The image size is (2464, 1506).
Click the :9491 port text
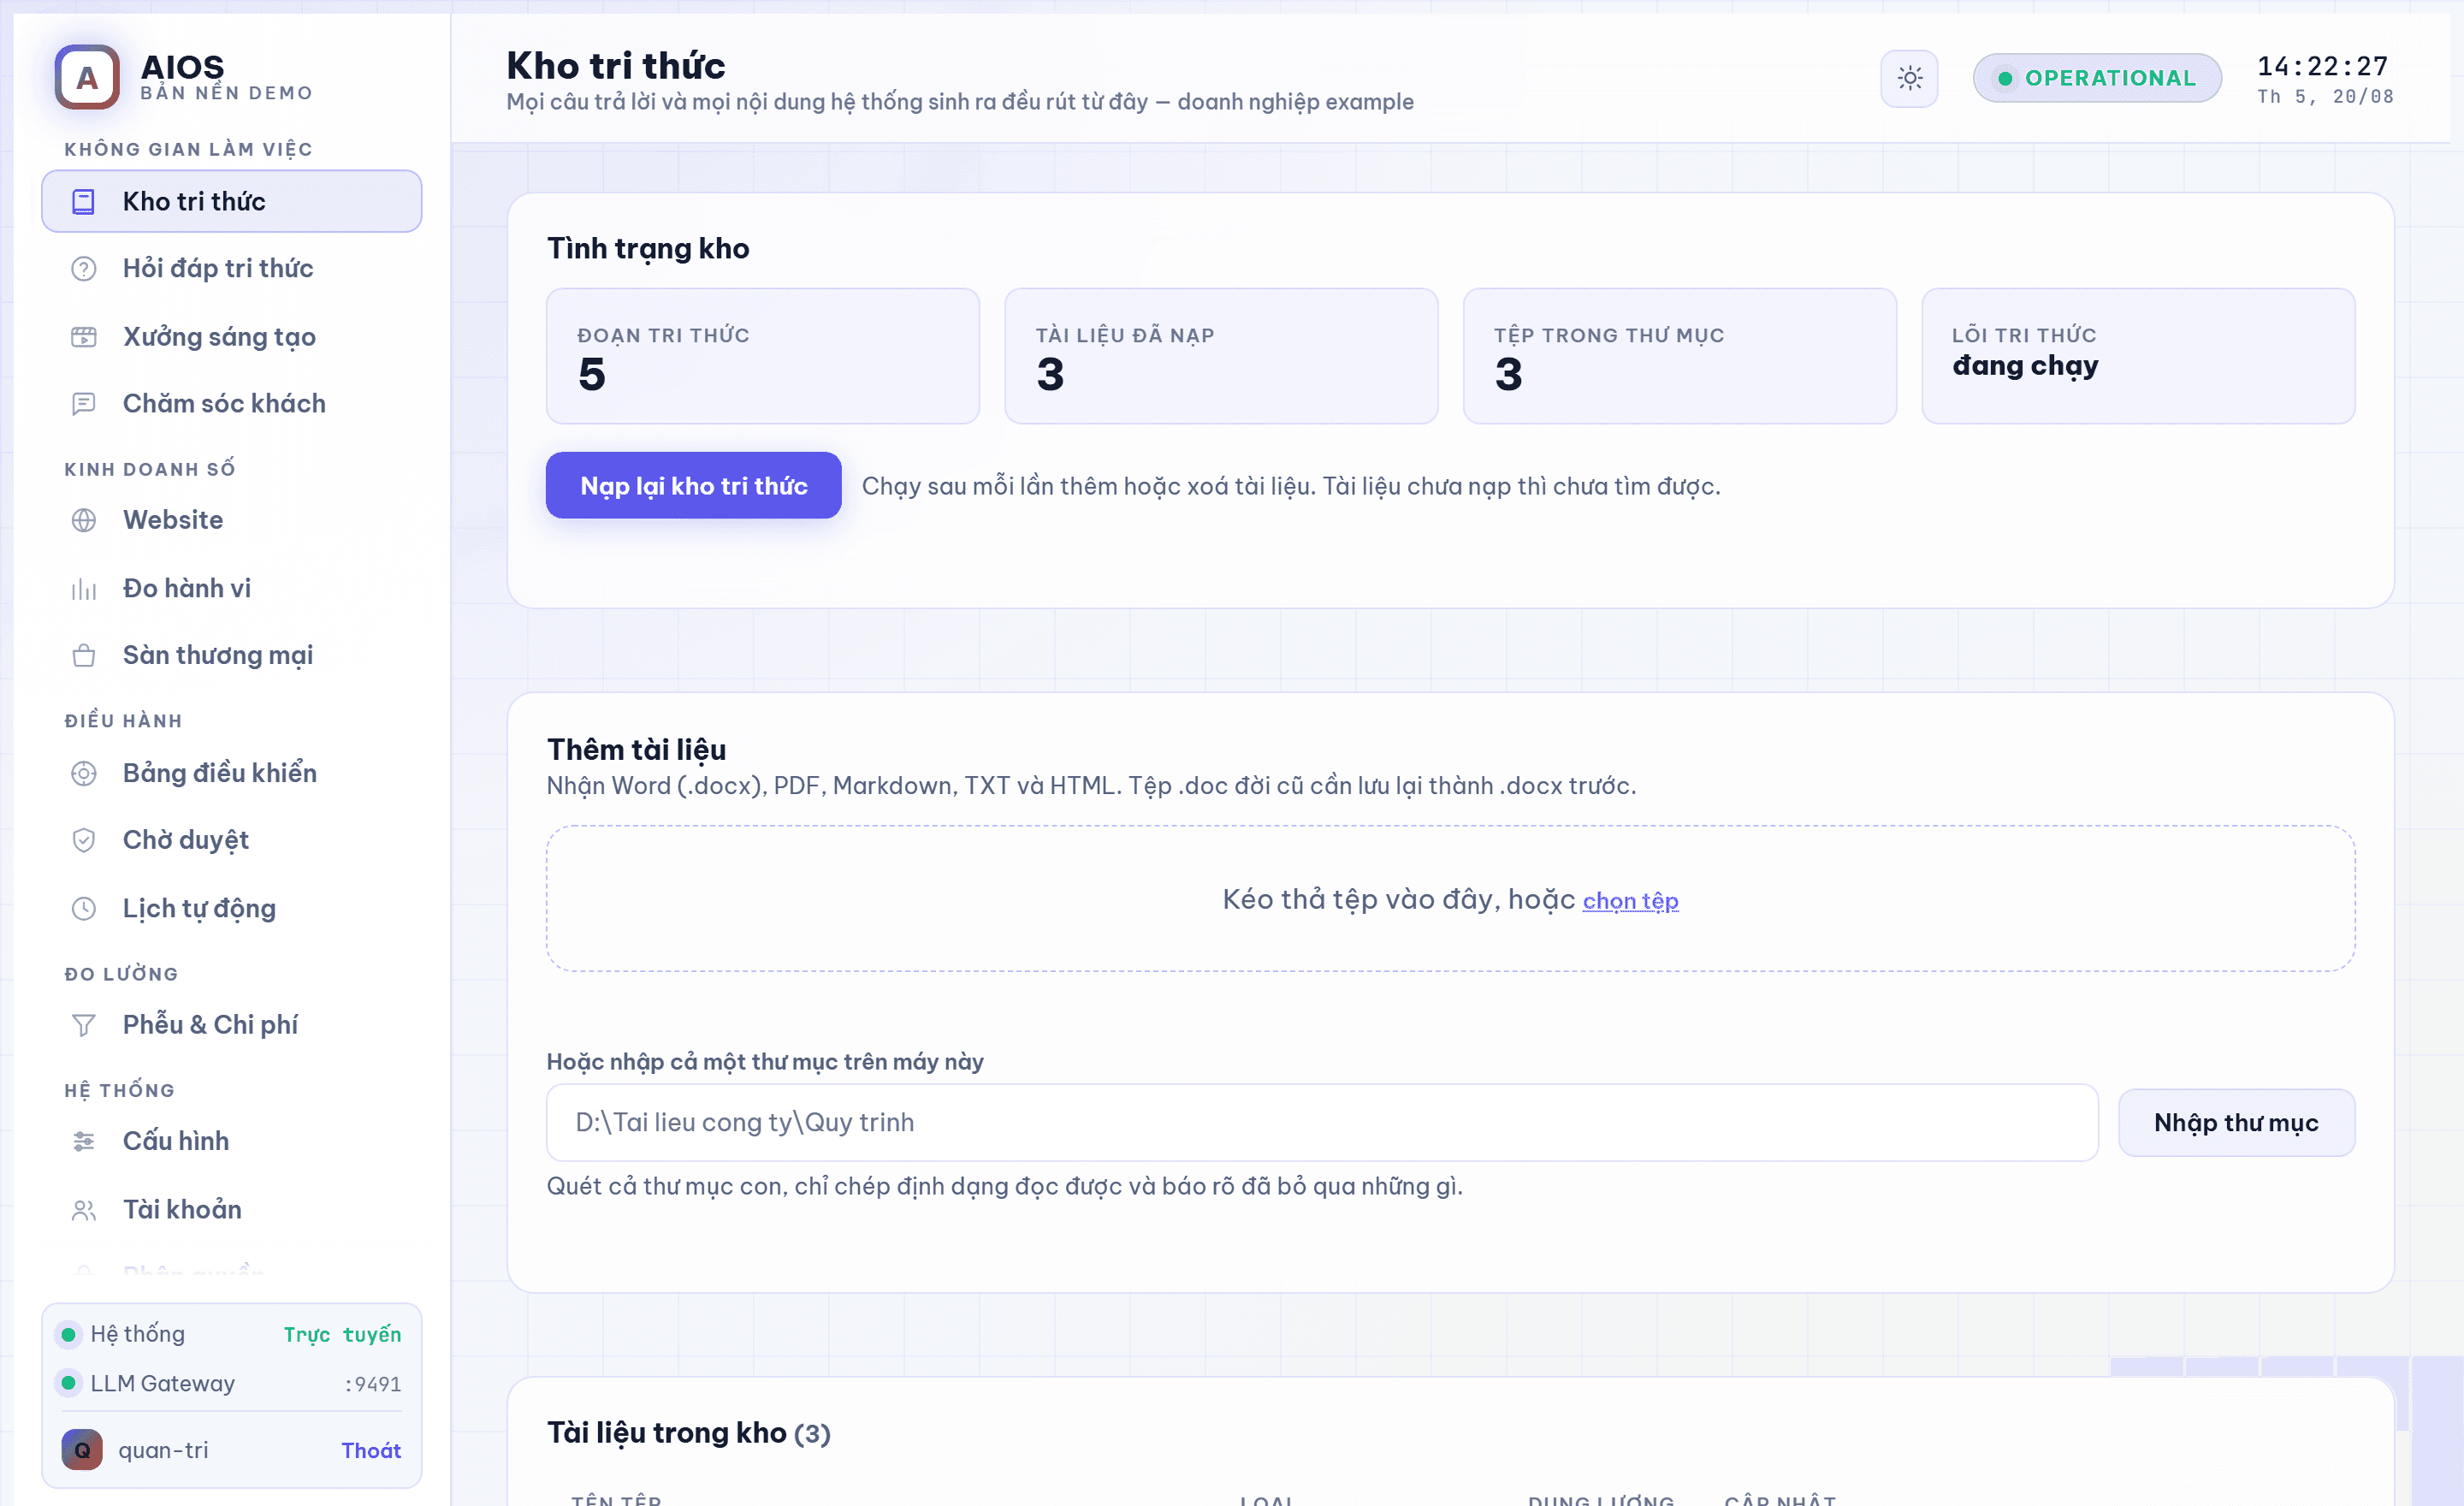[x=373, y=1384]
